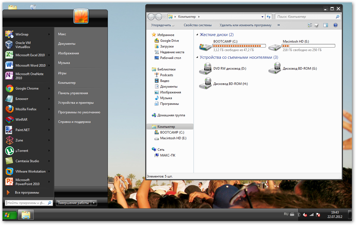Open Музыка from Start menu
Viewport: 356px width, 225px height.
(x=64, y=63)
